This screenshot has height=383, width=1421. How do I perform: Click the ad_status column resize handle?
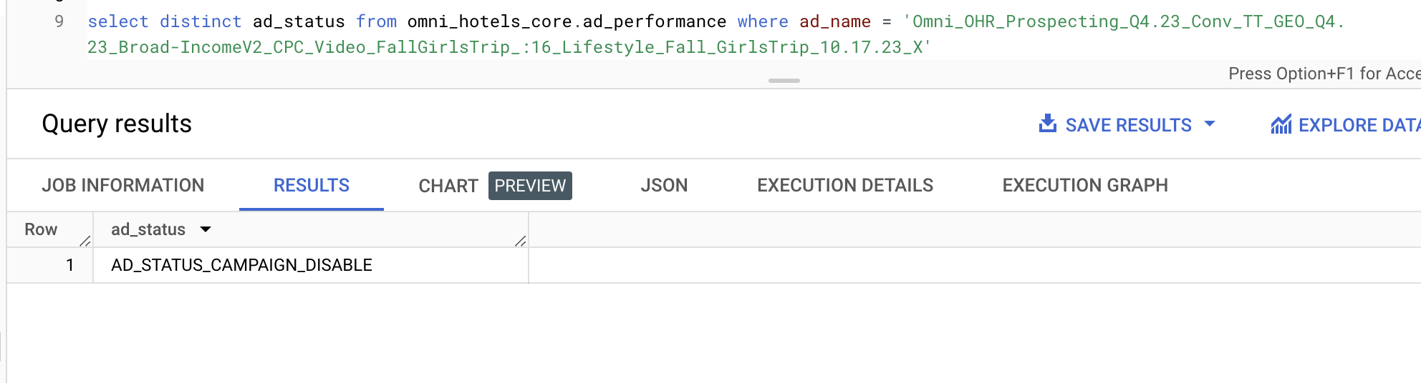(521, 242)
